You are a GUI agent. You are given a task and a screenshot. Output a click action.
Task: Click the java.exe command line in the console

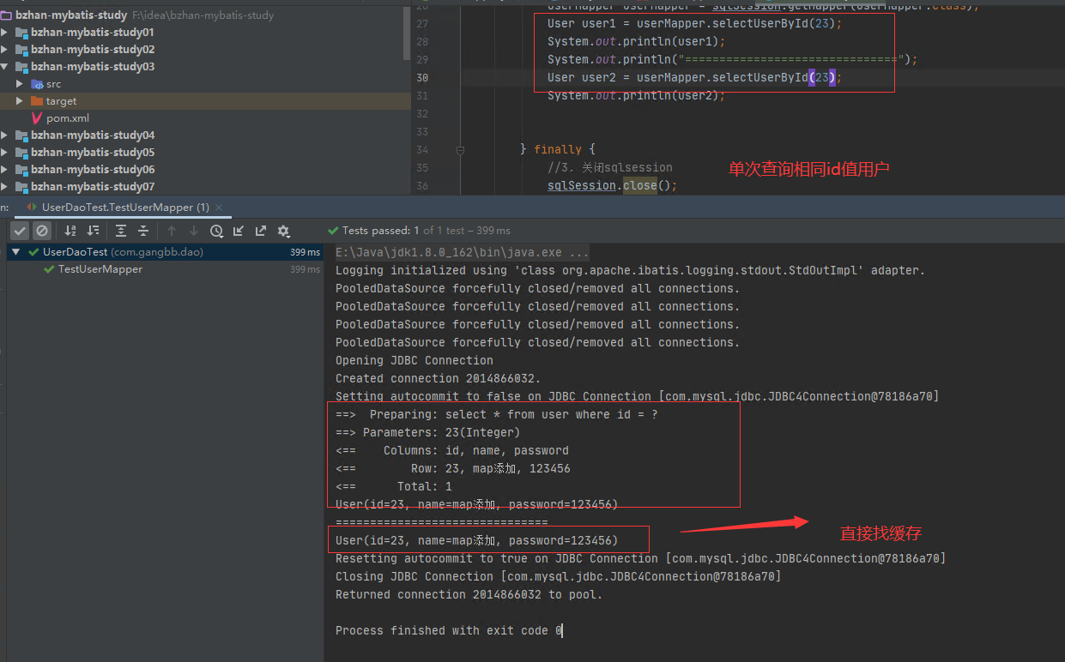[x=463, y=253]
